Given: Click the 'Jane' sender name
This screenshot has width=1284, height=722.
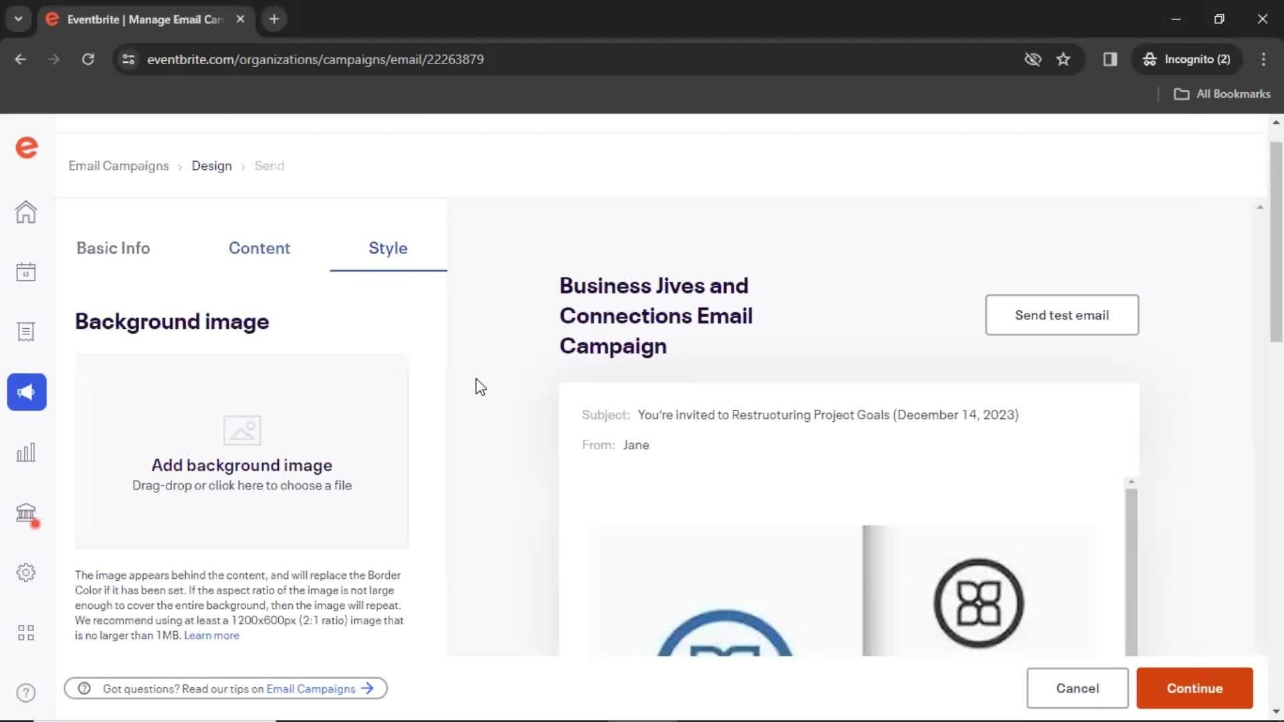Looking at the screenshot, I should pos(636,445).
